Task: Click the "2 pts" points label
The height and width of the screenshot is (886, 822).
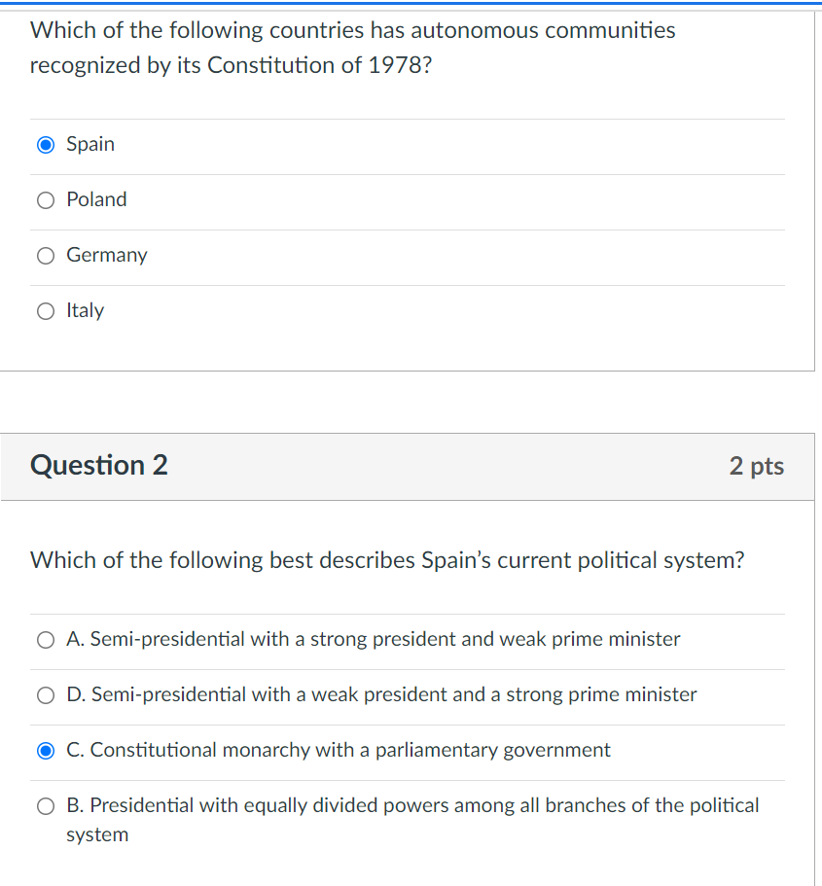Action: [756, 466]
